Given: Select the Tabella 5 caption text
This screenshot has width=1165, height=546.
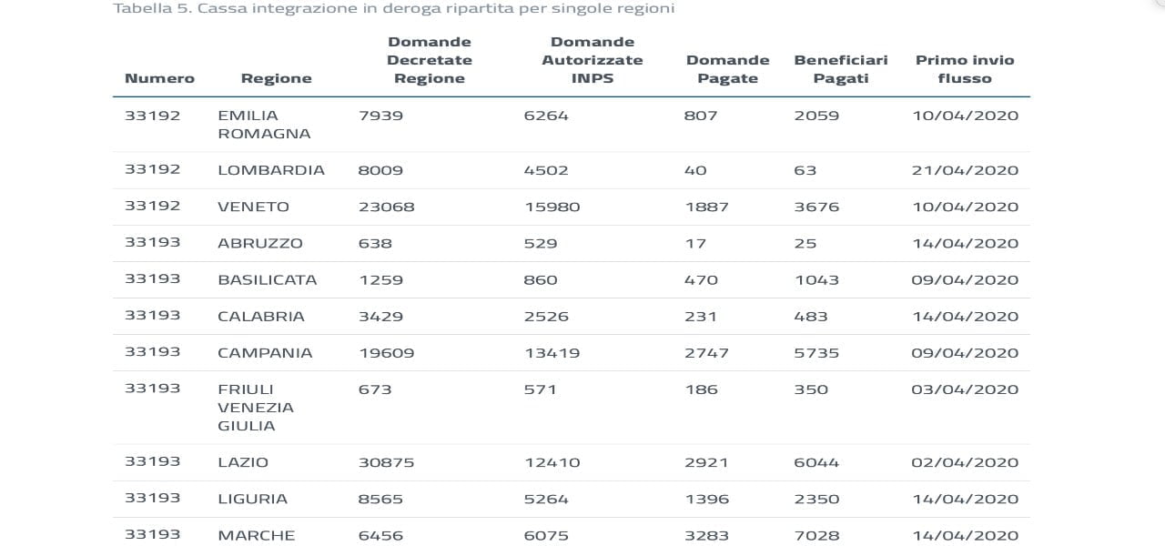Looking at the screenshot, I should (x=393, y=9).
